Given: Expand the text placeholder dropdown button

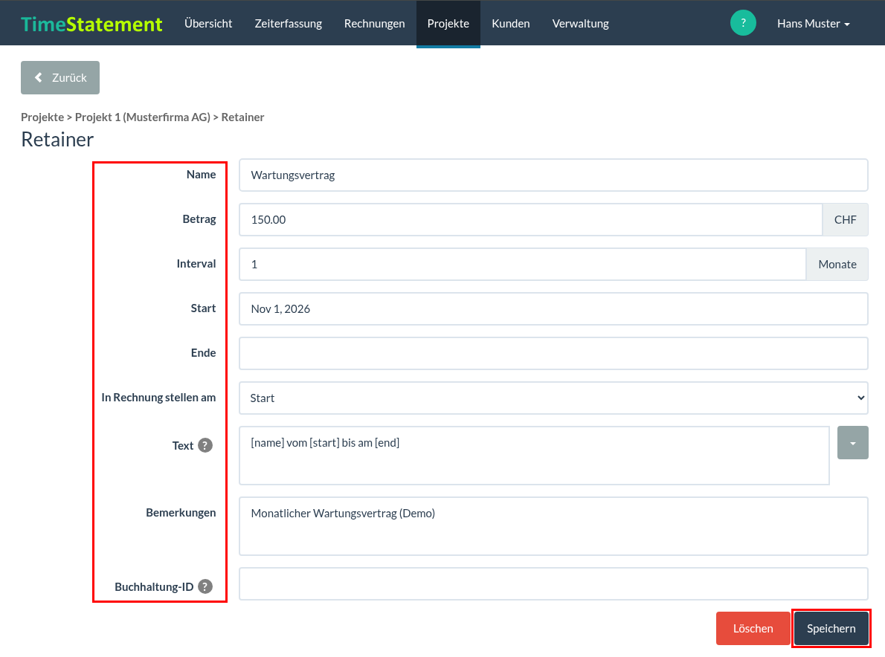Looking at the screenshot, I should click(x=853, y=443).
